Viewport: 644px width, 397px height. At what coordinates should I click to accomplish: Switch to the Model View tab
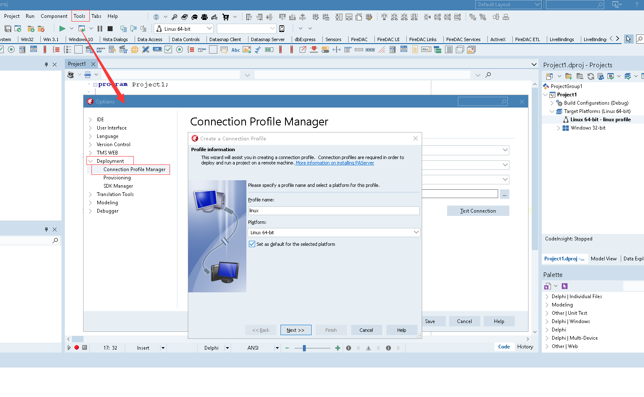coord(604,259)
